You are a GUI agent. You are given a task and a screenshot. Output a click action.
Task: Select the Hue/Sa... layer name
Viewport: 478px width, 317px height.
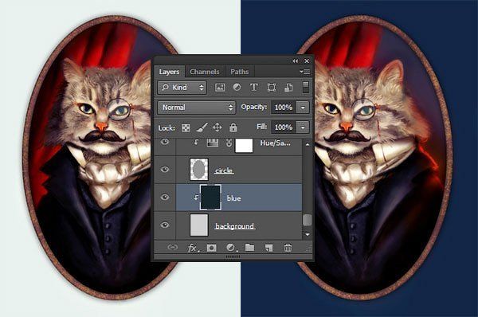276,143
